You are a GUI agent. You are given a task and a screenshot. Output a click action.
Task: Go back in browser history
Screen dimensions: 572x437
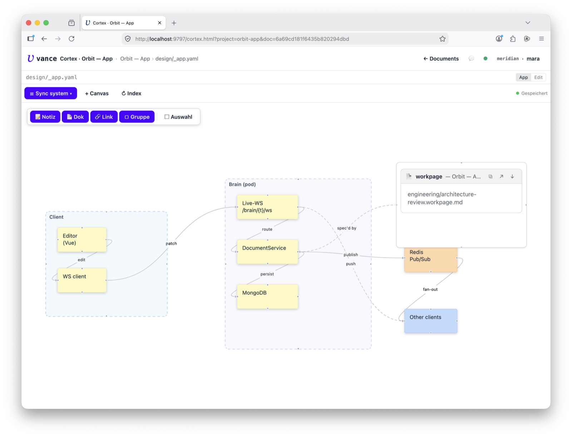click(44, 39)
